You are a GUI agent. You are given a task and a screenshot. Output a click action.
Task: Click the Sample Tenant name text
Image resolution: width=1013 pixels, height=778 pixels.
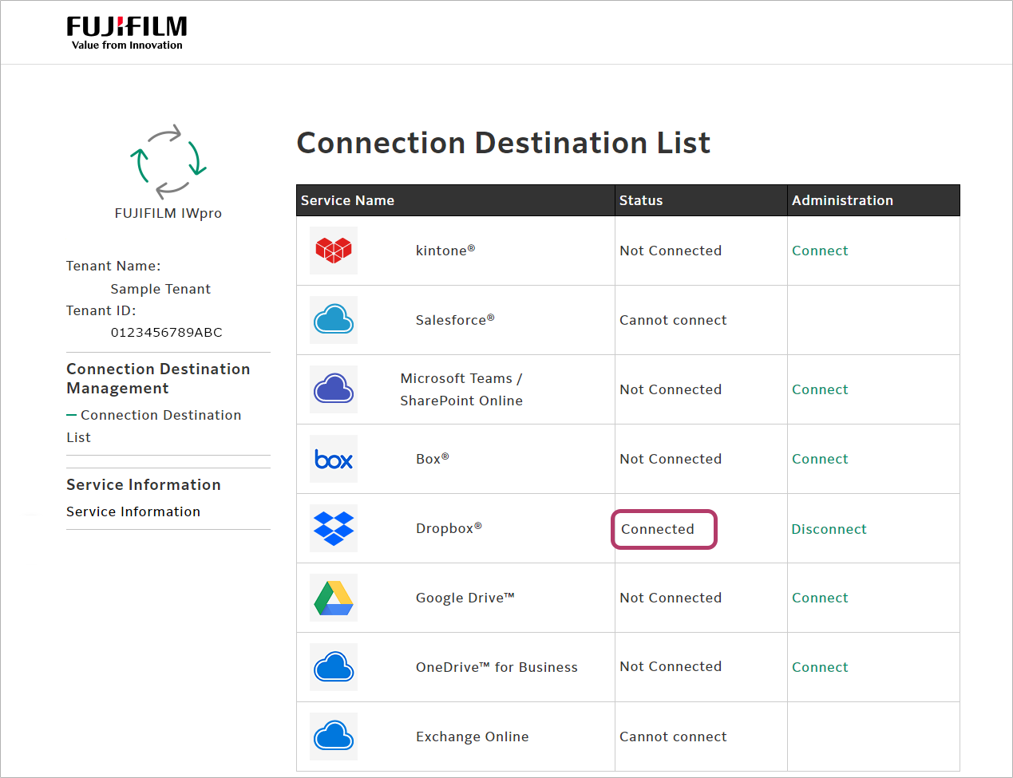click(x=160, y=289)
